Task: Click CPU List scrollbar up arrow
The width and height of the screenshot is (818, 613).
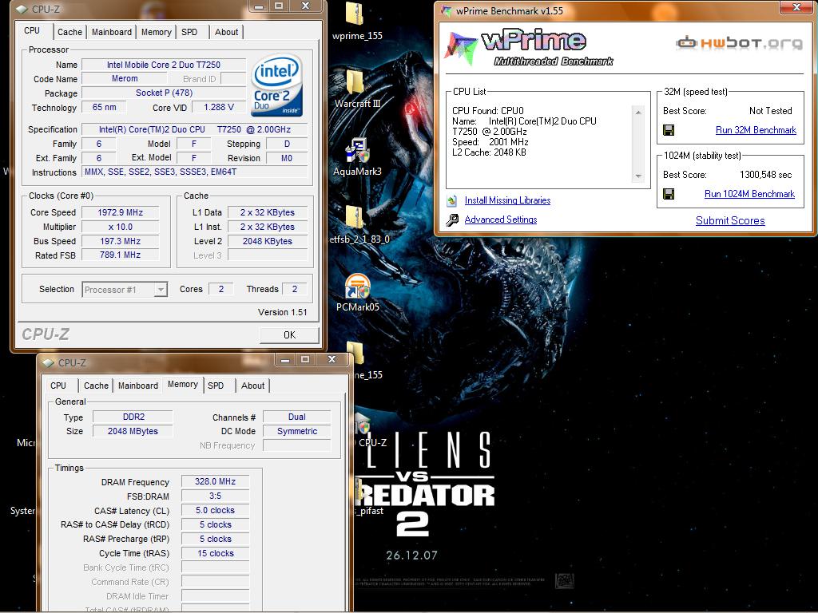Action: tap(638, 112)
